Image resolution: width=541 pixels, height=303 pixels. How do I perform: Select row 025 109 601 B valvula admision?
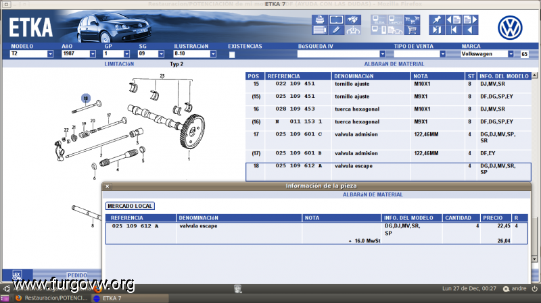coord(388,156)
